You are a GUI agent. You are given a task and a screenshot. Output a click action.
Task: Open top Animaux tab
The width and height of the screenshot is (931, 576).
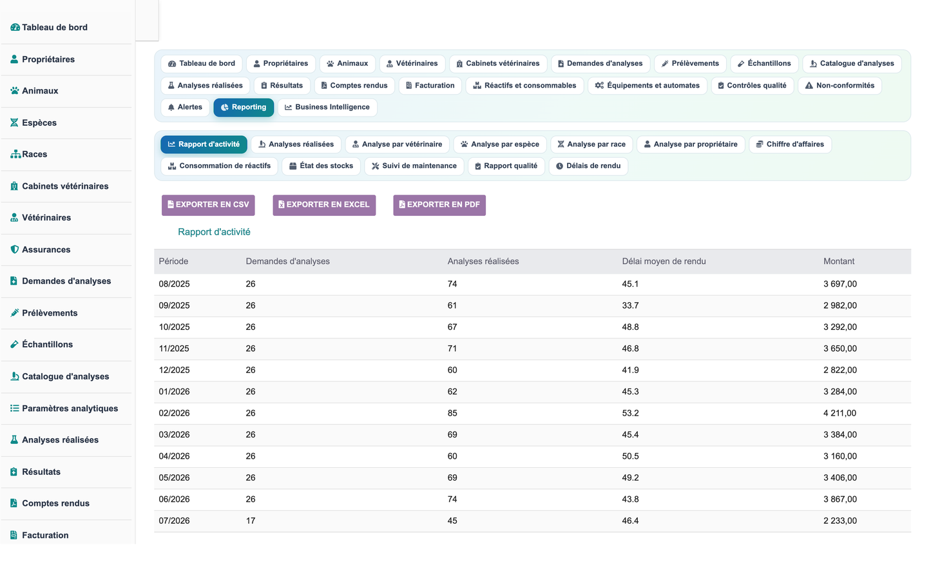click(348, 64)
